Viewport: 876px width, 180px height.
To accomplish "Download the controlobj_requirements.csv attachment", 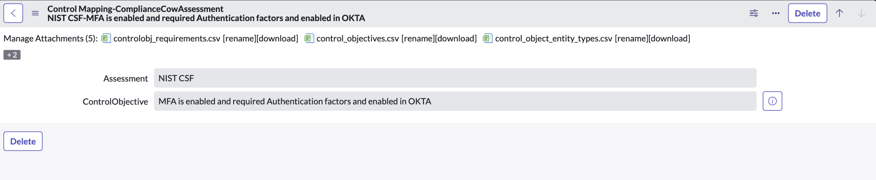I will (x=277, y=39).
